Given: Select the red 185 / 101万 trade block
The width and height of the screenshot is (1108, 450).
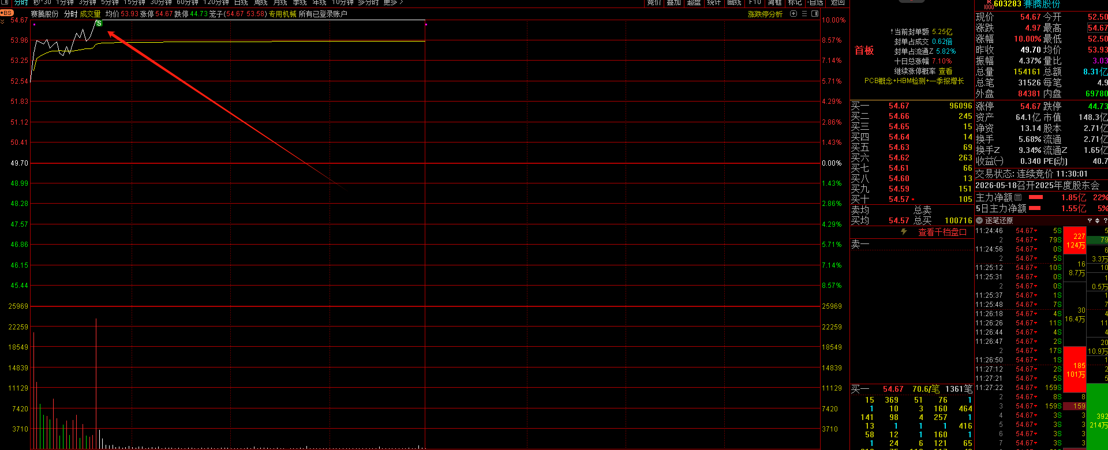Looking at the screenshot, I should tap(1075, 370).
